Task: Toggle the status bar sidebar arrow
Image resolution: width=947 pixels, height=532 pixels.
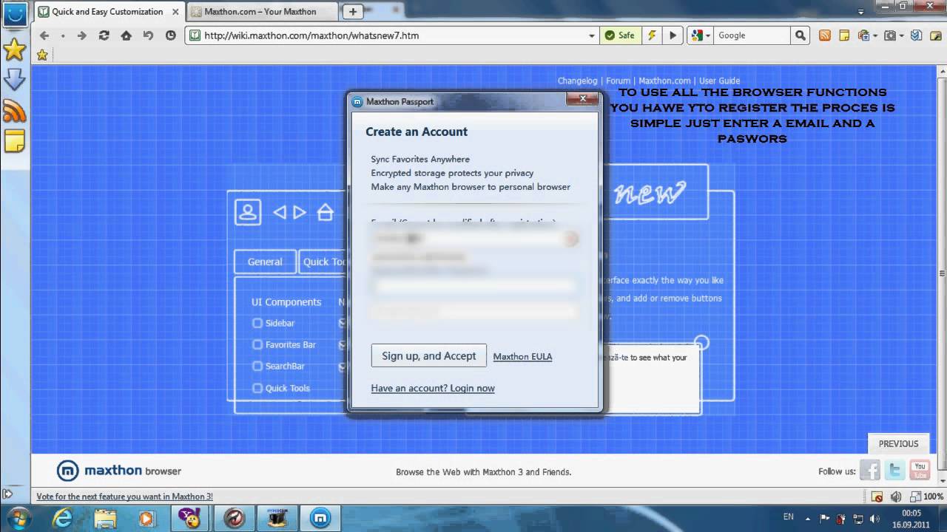Action: (x=7, y=494)
